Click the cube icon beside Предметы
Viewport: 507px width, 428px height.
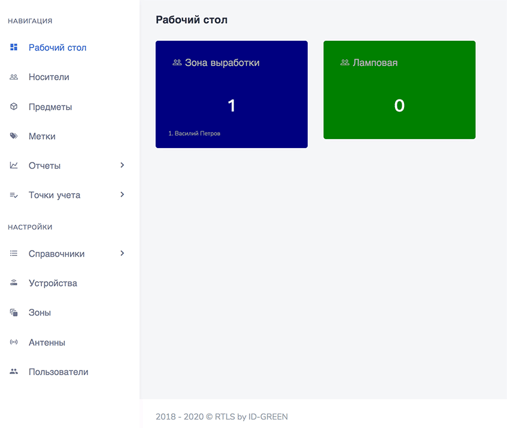[14, 107]
